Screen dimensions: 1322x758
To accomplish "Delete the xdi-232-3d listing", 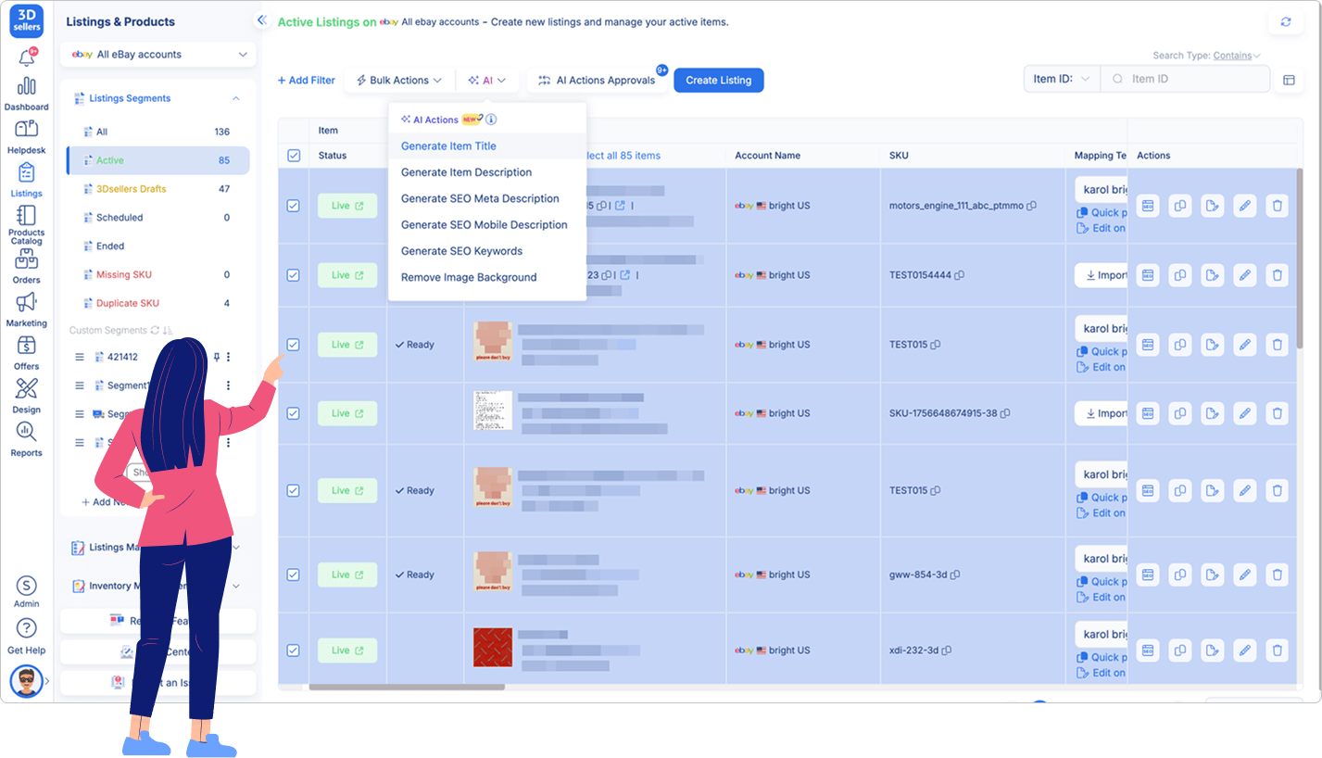I will pos(1278,651).
